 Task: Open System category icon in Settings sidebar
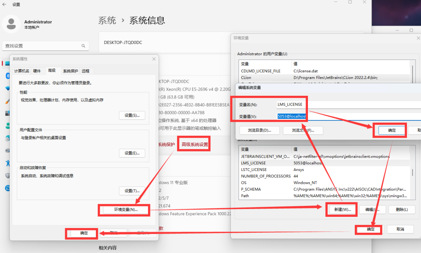[x=7, y=63]
